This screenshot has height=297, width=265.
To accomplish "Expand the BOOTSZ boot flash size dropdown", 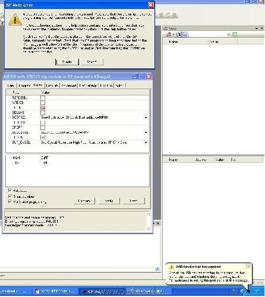I will pos(146,118).
